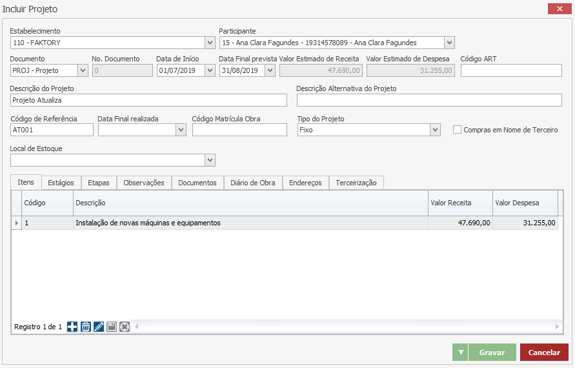Click the row indicator arrow for item 1
This screenshot has height=368, width=575.
[x=16, y=223]
